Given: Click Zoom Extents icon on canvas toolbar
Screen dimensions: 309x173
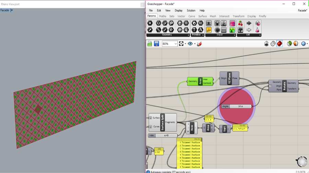Looking at the screenshot, I should [x=181, y=44].
